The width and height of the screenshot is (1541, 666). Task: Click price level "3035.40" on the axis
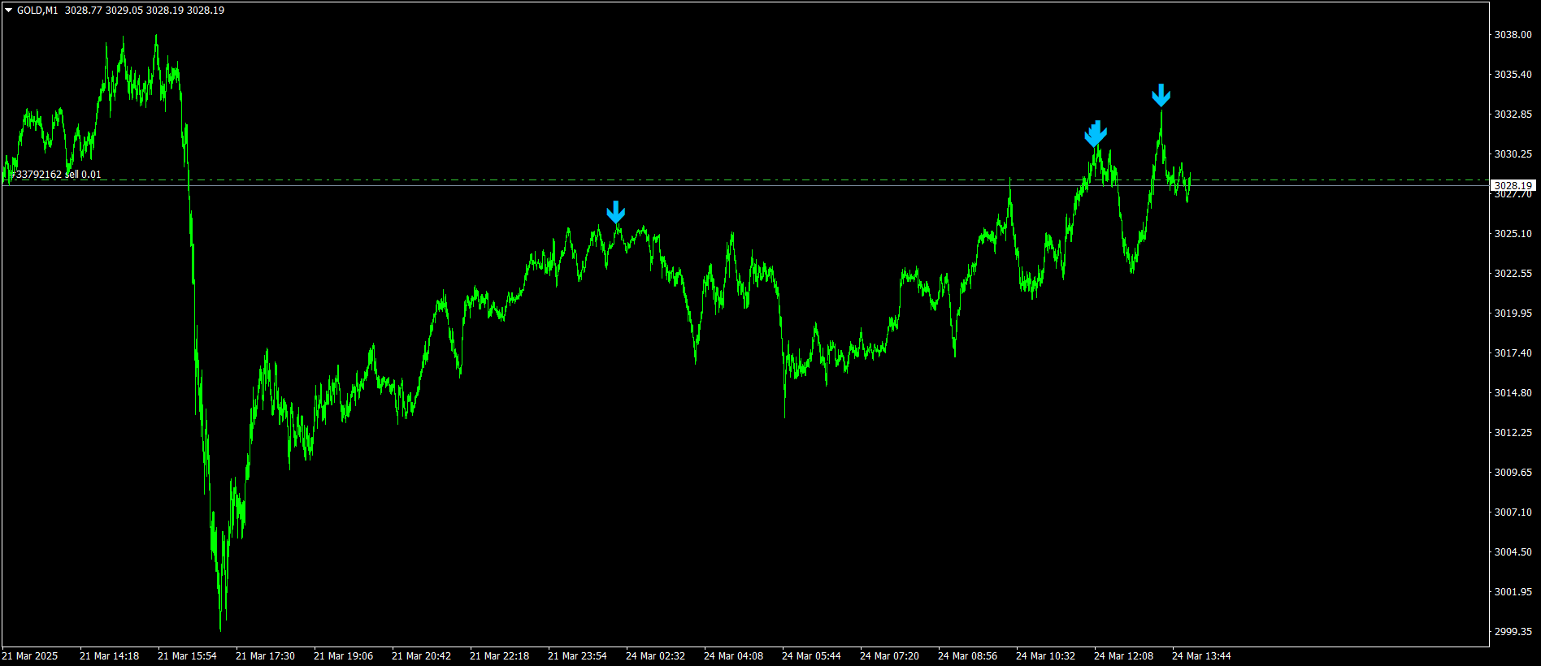1513,75
